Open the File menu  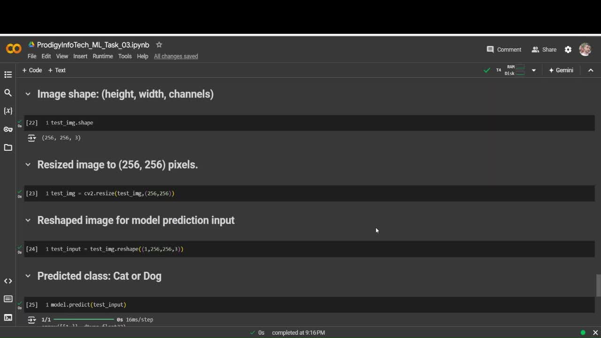tap(32, 56)
